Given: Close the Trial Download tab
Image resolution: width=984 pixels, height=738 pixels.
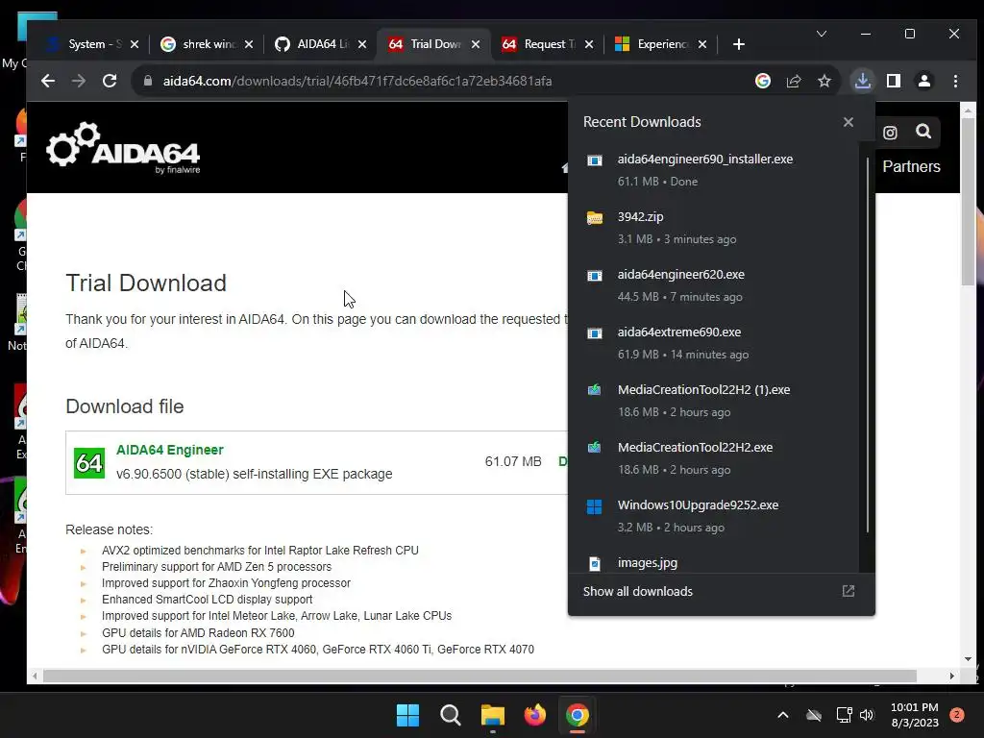Looking at the screenshot, I should click(476, 44).
